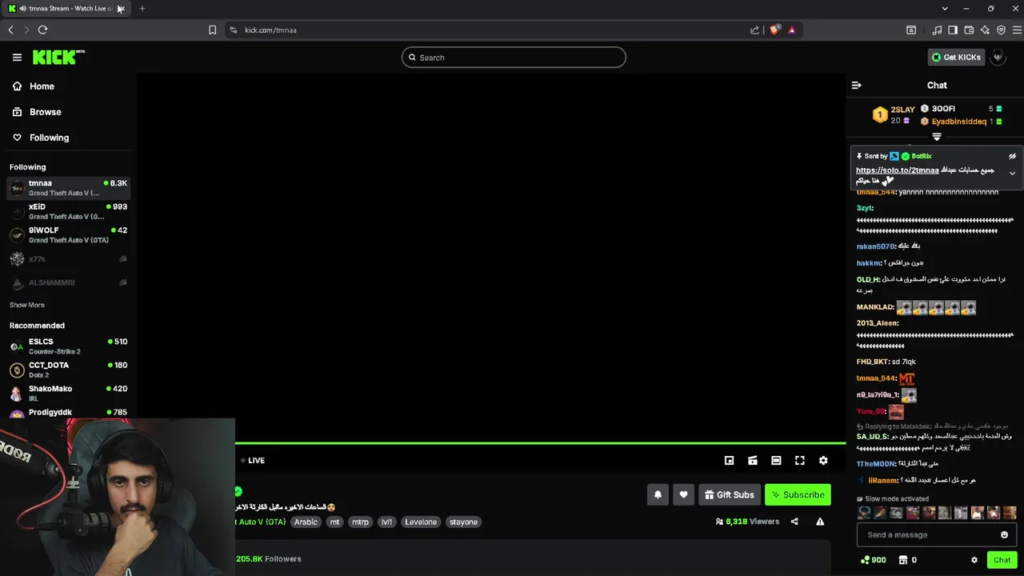The image size is (1024, 576).
Task: Expand the gifter leaderboard
Action: click(x=937, y=137)
